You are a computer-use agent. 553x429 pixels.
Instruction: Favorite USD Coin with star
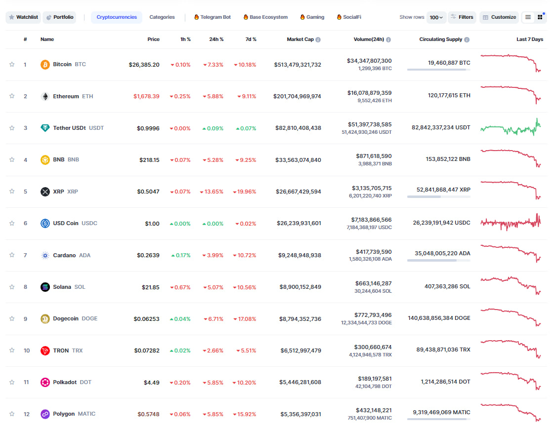pyautogui.click(x=12, y=223)
